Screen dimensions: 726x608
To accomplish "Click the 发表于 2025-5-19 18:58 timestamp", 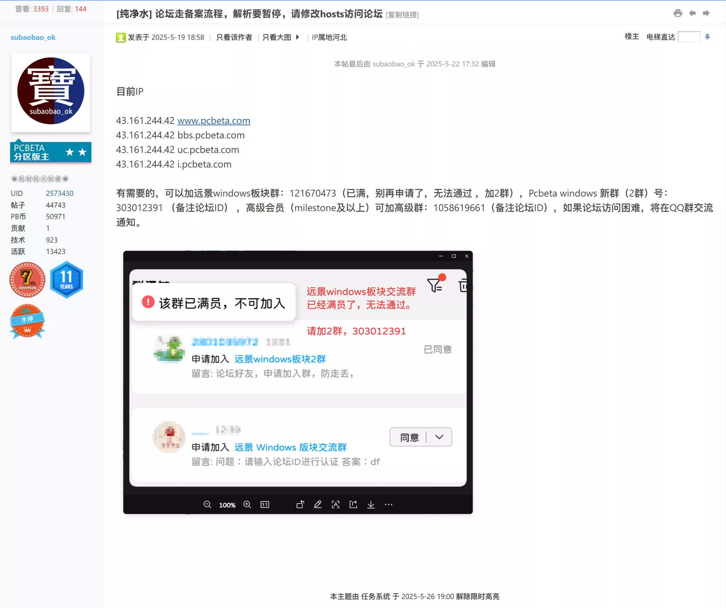I will [x=166, y=37].
